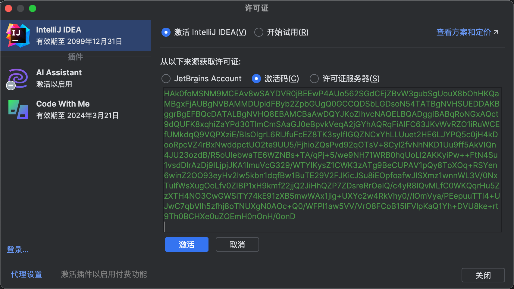
Task: Click the IntelliJ IDEA product logo icon
Action: pos(18,36)
